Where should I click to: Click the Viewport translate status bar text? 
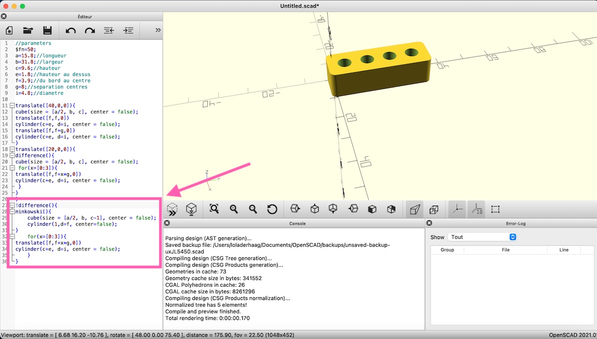(148, 335)
